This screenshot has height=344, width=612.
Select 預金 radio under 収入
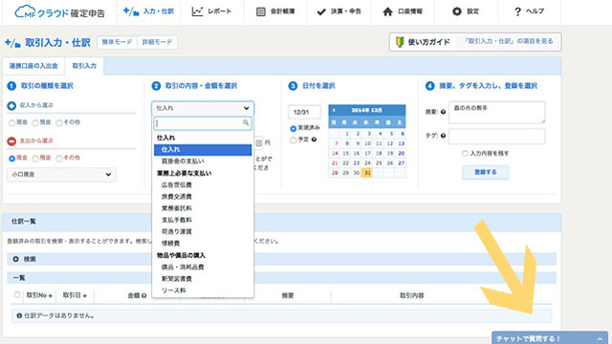coord(35,123)
